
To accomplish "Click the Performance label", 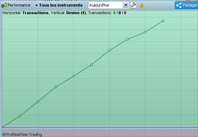I will (x=19, y=5).
